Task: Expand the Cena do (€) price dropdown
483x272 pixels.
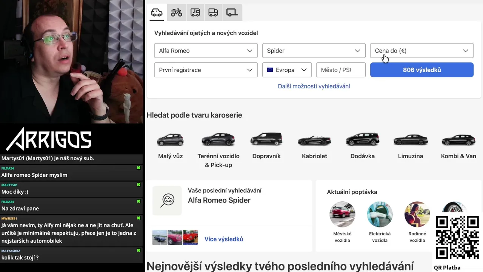Action: pyautogui.click(x=422, y=51)
